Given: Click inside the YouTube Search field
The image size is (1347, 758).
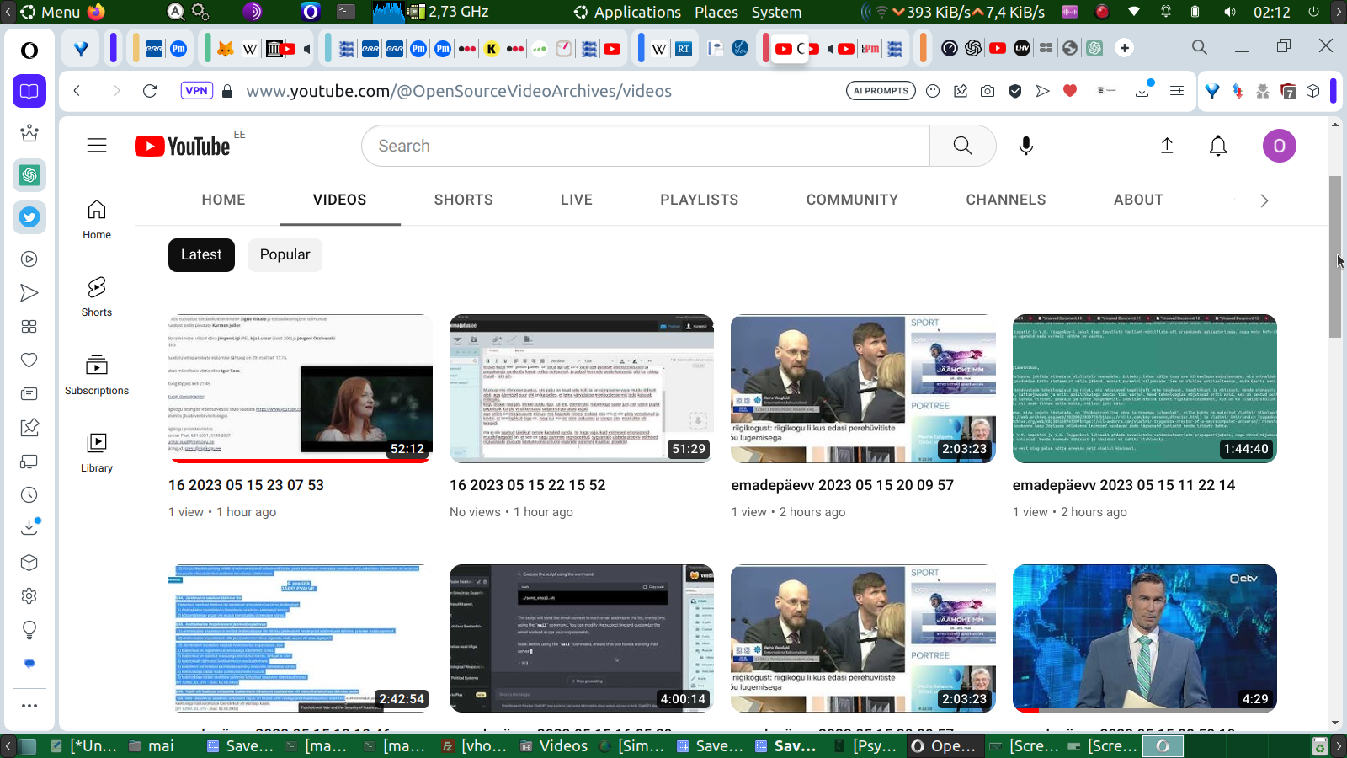Looking at the screenshot, I should click(645, 146).
